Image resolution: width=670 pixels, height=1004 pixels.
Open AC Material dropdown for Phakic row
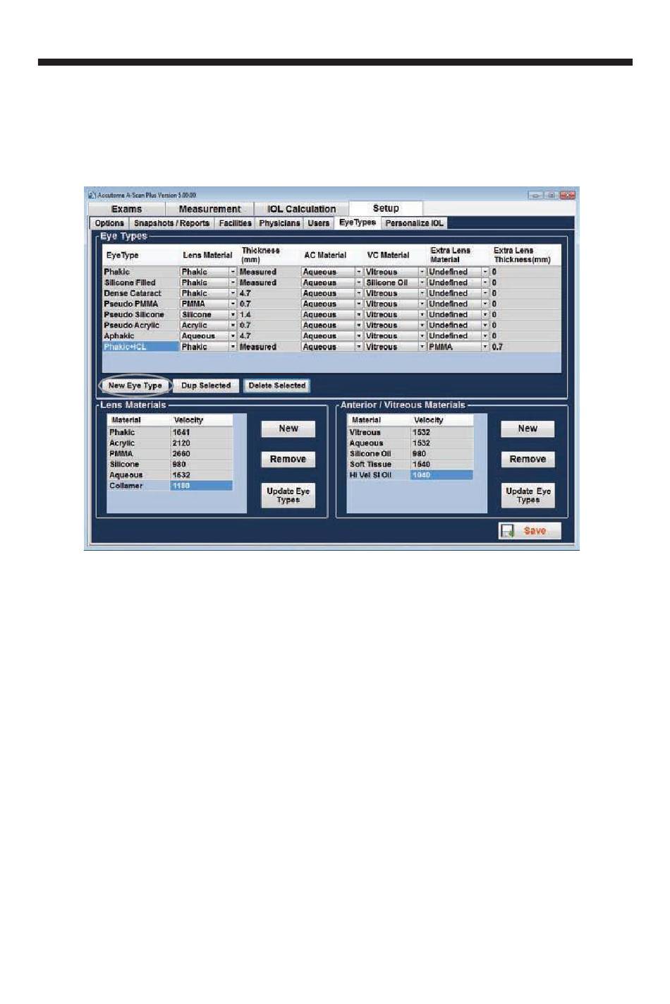click(x=359, y=272)
